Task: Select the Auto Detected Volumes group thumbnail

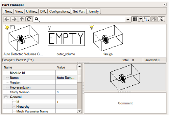Action: [23, 38]
